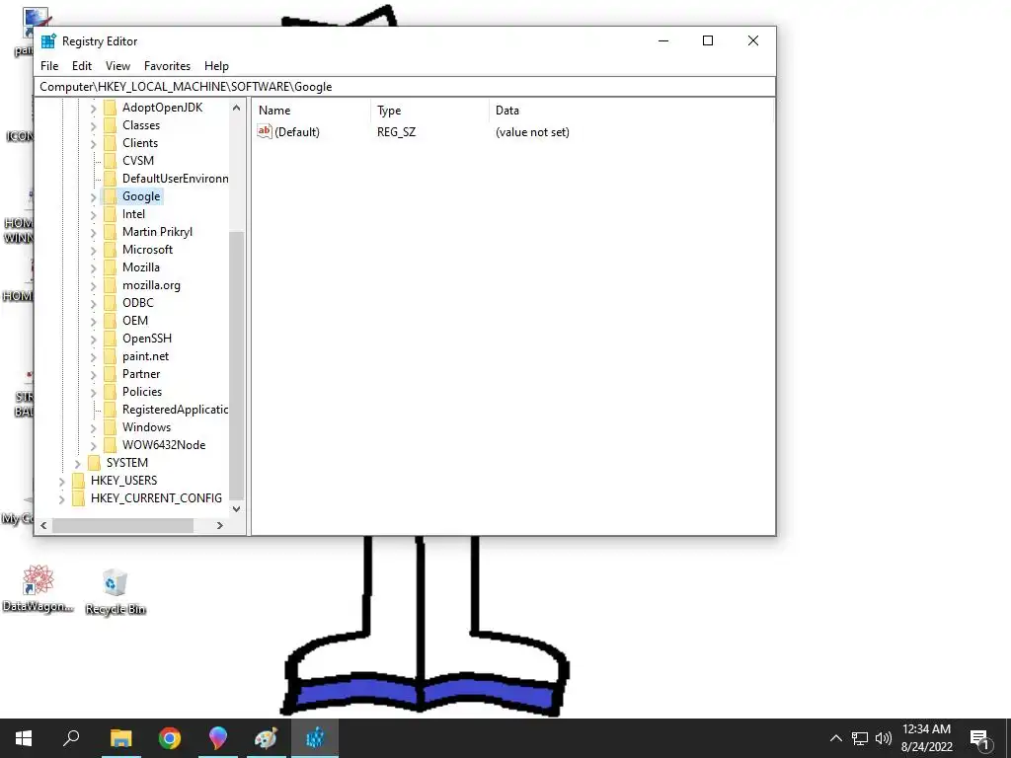Select the RegisteredApplications key
This screenshot has height=758, width=1011.
pos(176,410)
